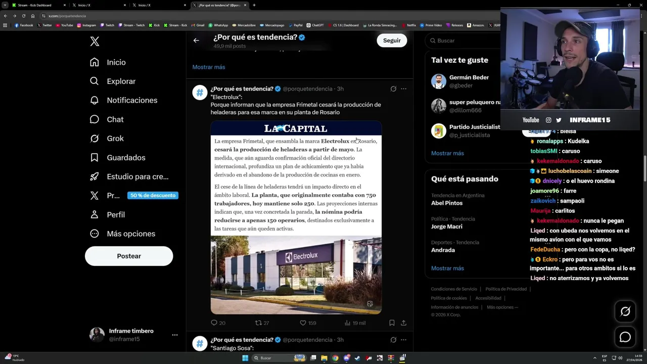Open Steam from the taskbar

pyautogui.click(x=357, y=358)
